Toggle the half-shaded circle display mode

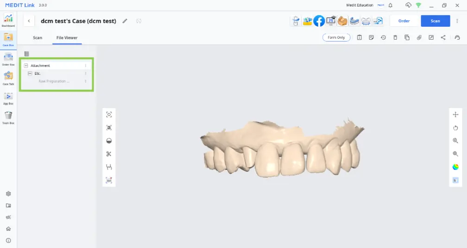(x=109, y=141)
